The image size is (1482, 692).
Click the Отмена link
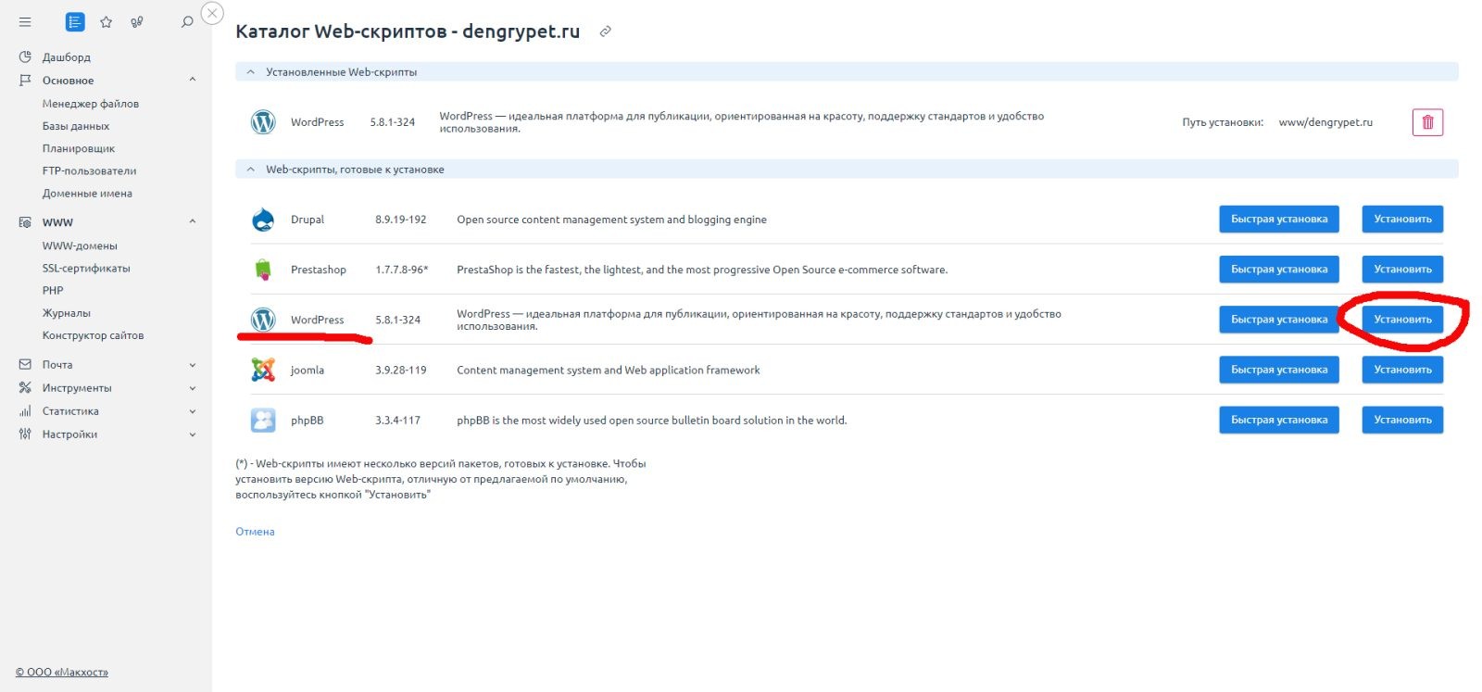pyautogui.click(x=255, y=532)
